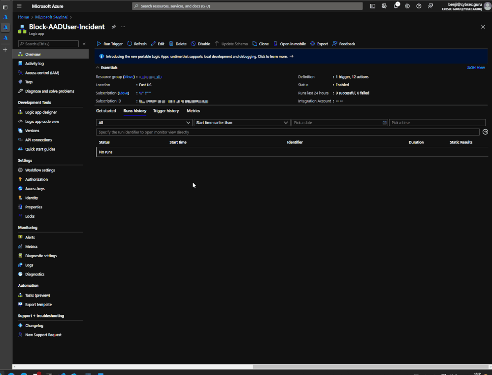Expand the All status filter dropdown

click(x=144, y=123)
